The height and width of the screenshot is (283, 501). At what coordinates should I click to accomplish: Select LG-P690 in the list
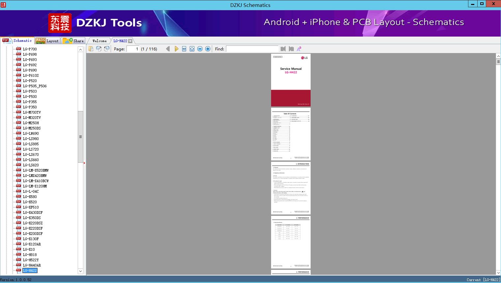pyautogui.click(x=30, y=70)
